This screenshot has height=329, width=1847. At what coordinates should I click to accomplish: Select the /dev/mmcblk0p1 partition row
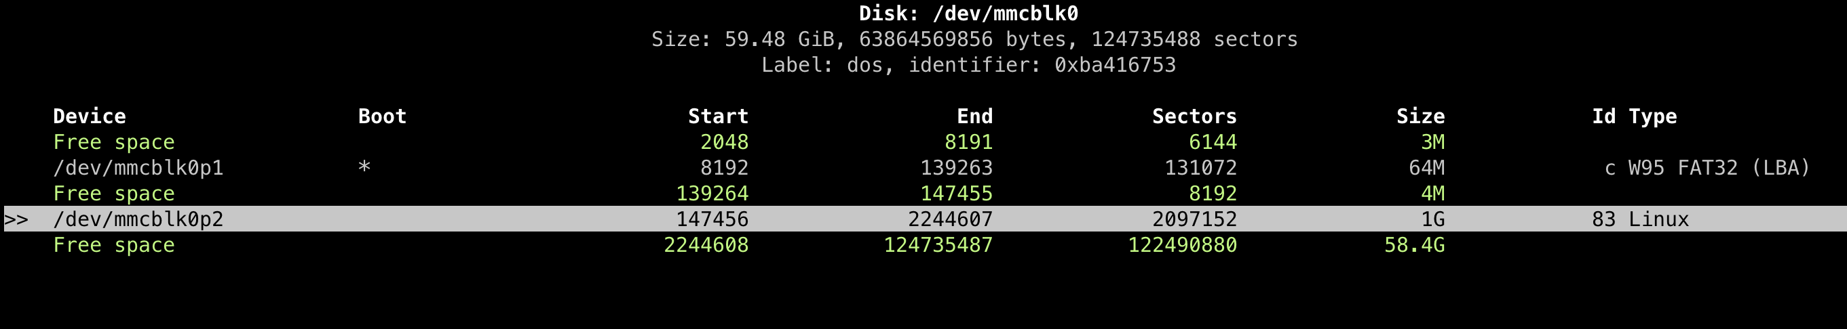[x=925, y=168]
